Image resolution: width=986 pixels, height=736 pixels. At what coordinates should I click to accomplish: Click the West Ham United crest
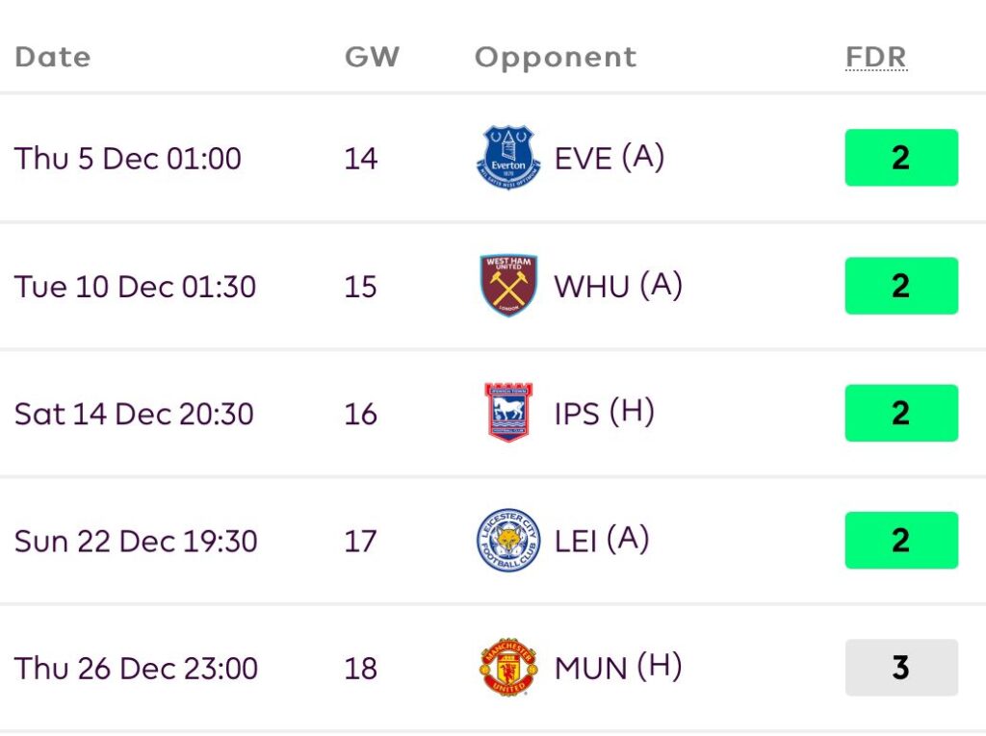click(x=508, y=286)
